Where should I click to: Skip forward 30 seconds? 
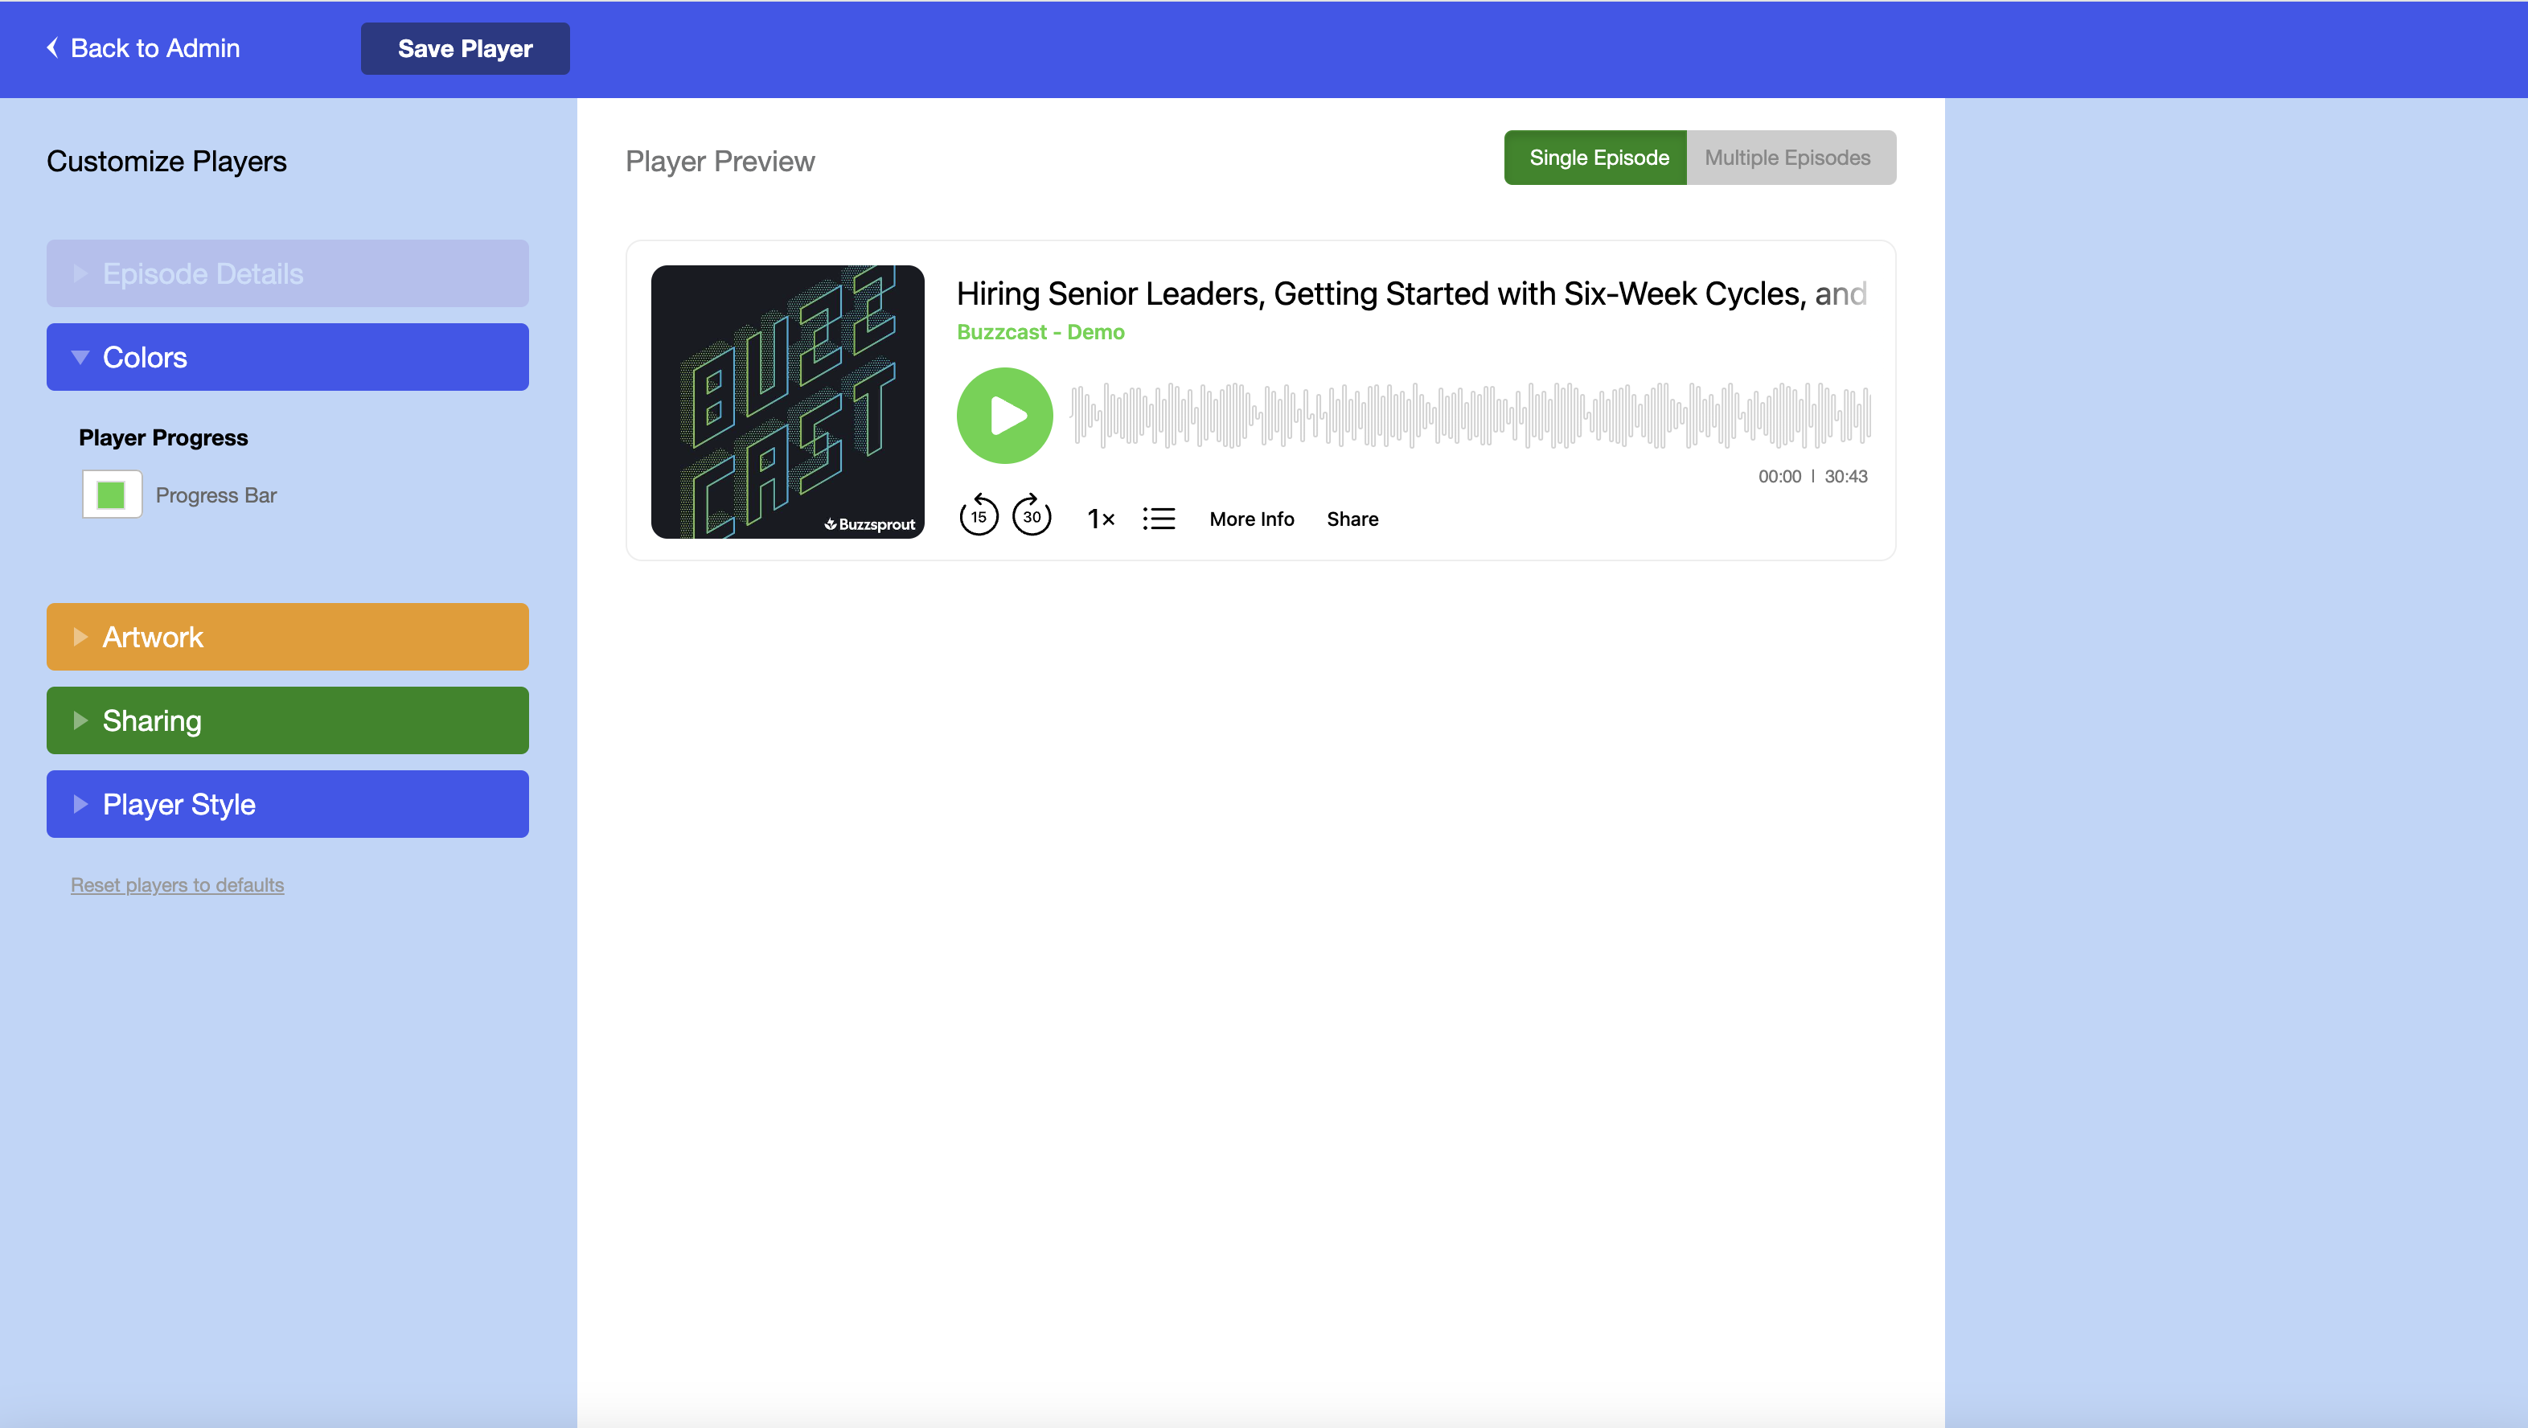point(1032,515)
